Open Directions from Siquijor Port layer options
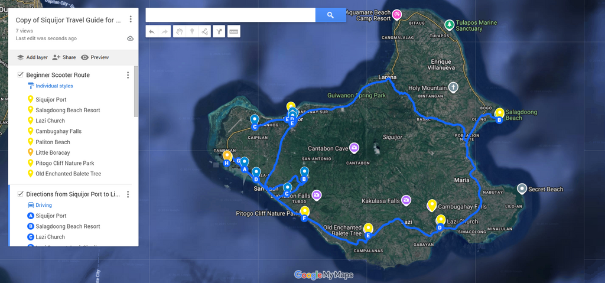This screenshot has width=605, height=283. click(x=128, y=194)
